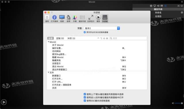Toggle keep custom shortcuts when changing preset
Screen dimensions: 184x109
(x=85, y=32)
